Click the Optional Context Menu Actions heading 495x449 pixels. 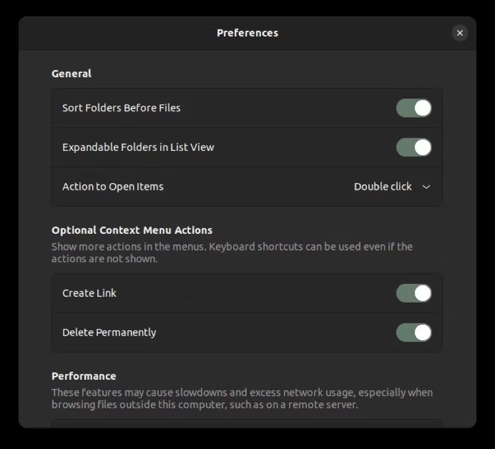pyautogui.click(x=132, y=230)
